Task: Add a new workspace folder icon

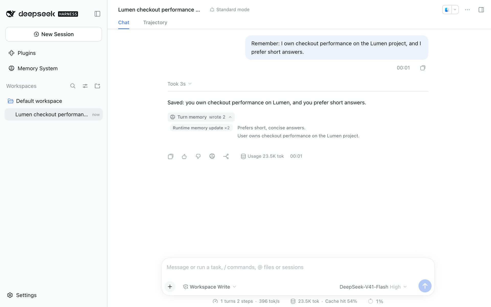Action: (97, 86)
